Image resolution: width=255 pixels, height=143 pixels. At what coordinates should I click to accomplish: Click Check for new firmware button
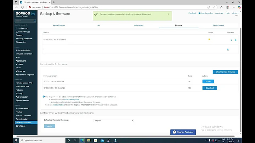[x=225, y=72]
